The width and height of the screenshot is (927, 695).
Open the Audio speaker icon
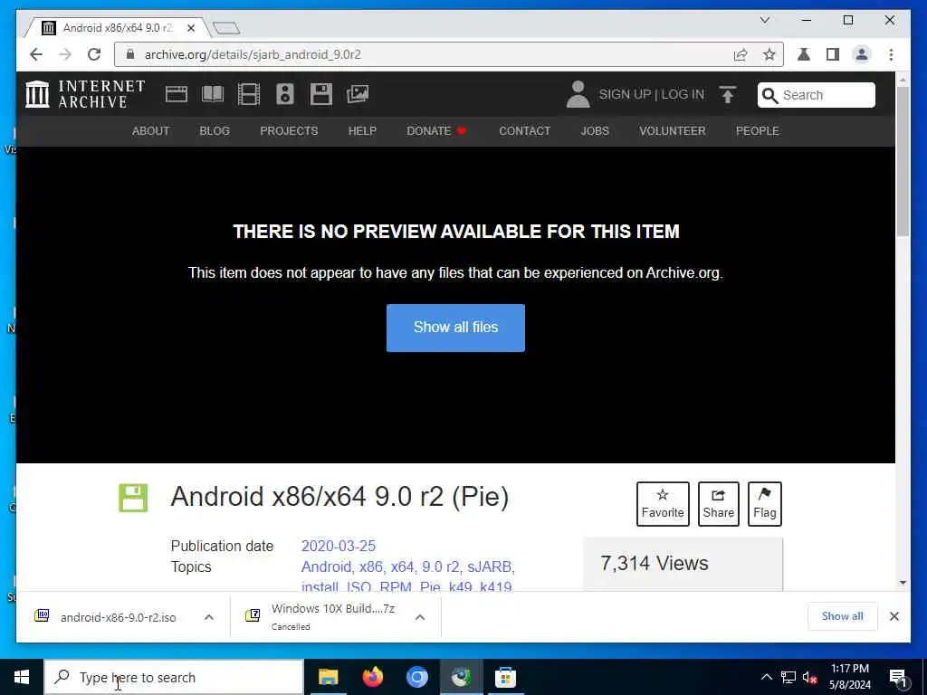click(x=285, y=94)
